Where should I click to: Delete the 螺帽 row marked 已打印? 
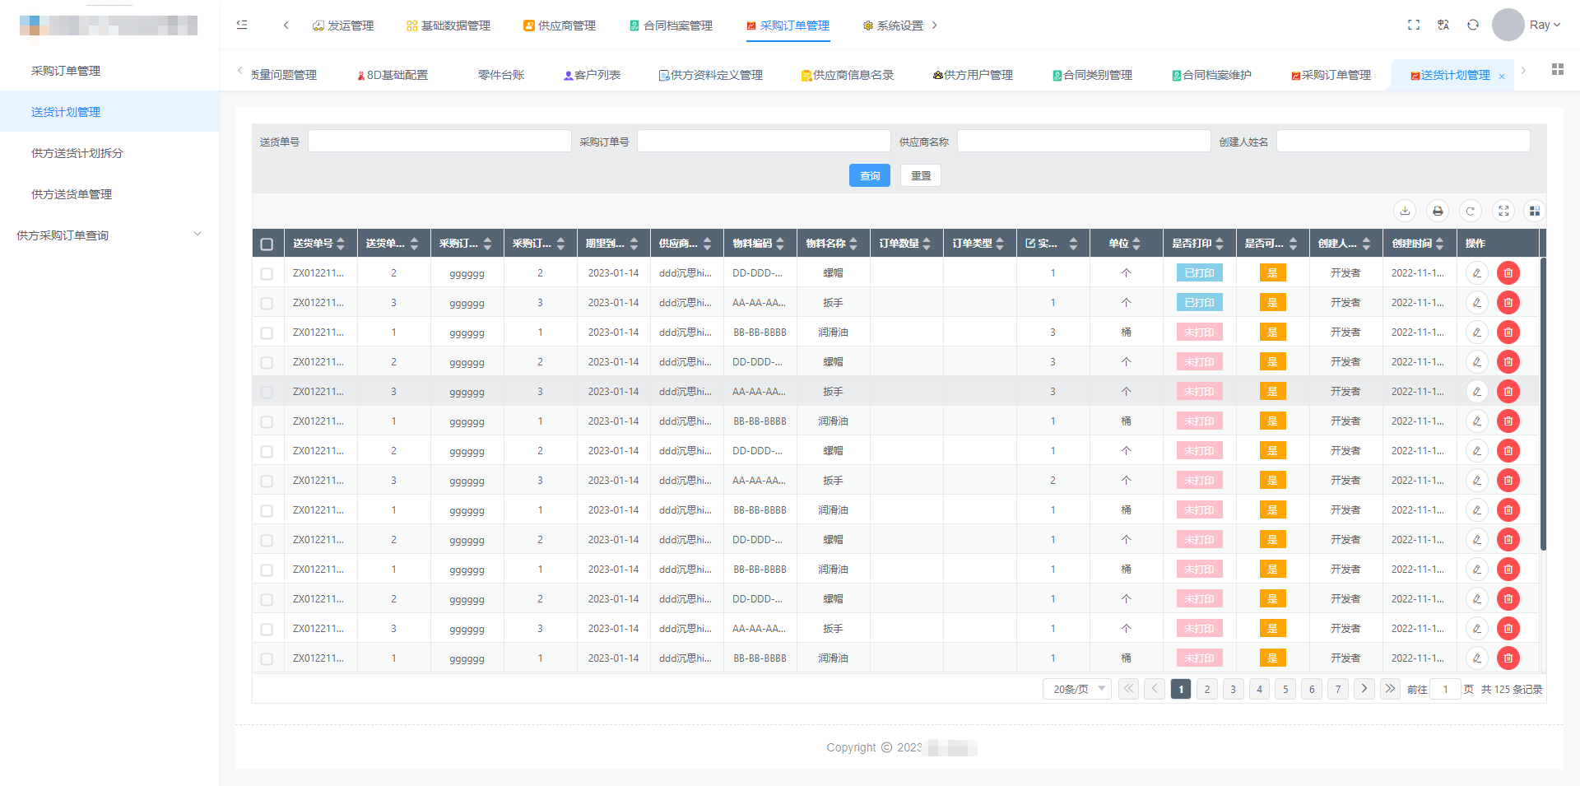1508,273
